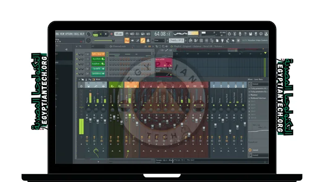The image size is (324, 182).
Task: Toggle wait-for-input before playing icon
Action: tap(132, 34)
